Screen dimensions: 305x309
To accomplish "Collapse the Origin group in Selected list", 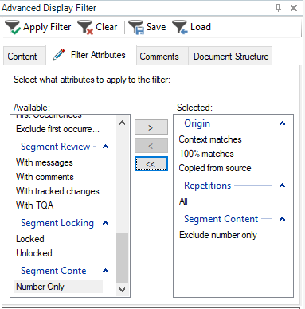I will click(x=283, y=123).
